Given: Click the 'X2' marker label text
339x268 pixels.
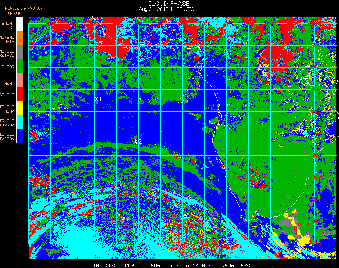Looking at the screenshot, I should click(x=138, y=142).
